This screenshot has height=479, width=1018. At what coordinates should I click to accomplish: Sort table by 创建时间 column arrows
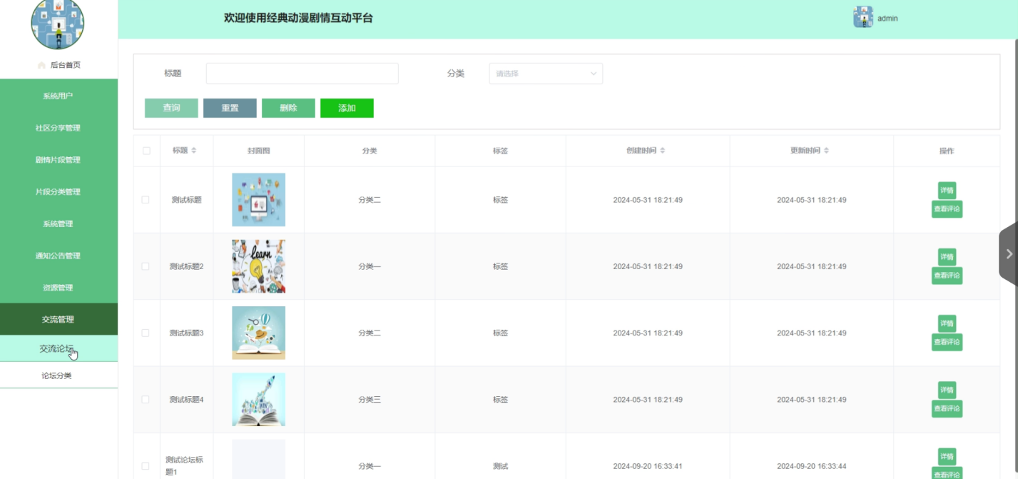tap(663, 151)
